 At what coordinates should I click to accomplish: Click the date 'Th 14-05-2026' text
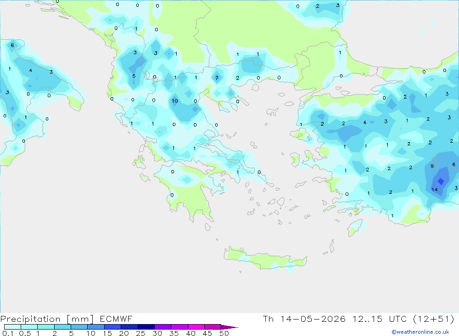[304, 319]
